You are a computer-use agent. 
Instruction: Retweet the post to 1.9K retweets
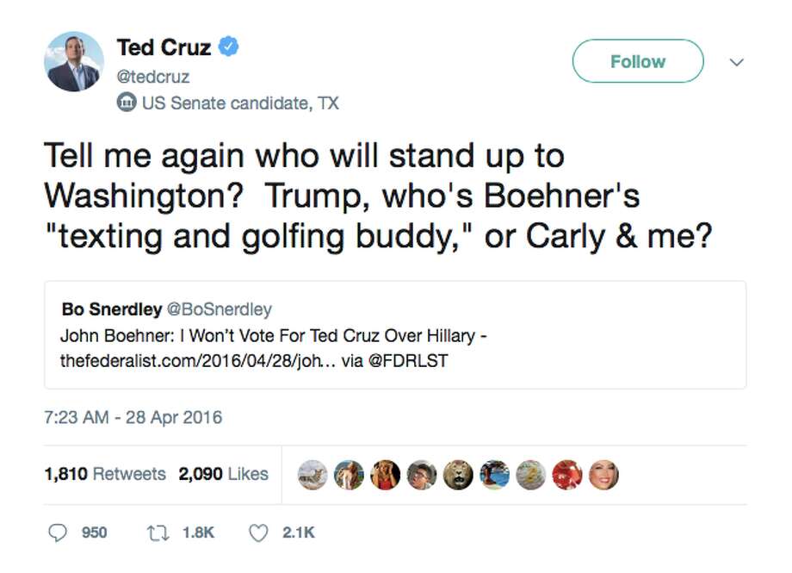coord(159,533)
